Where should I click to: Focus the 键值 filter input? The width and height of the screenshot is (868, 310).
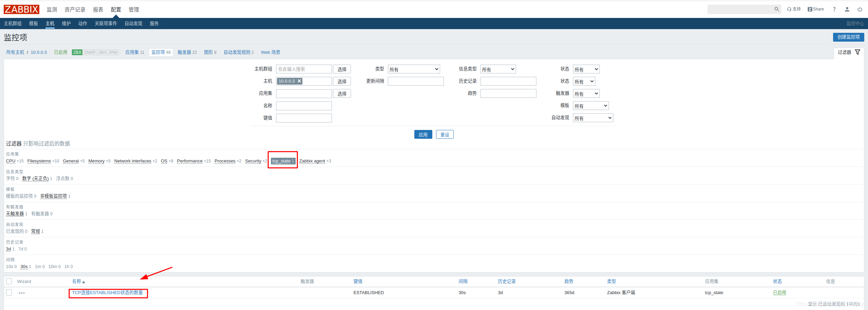click(x=304, y=118)
